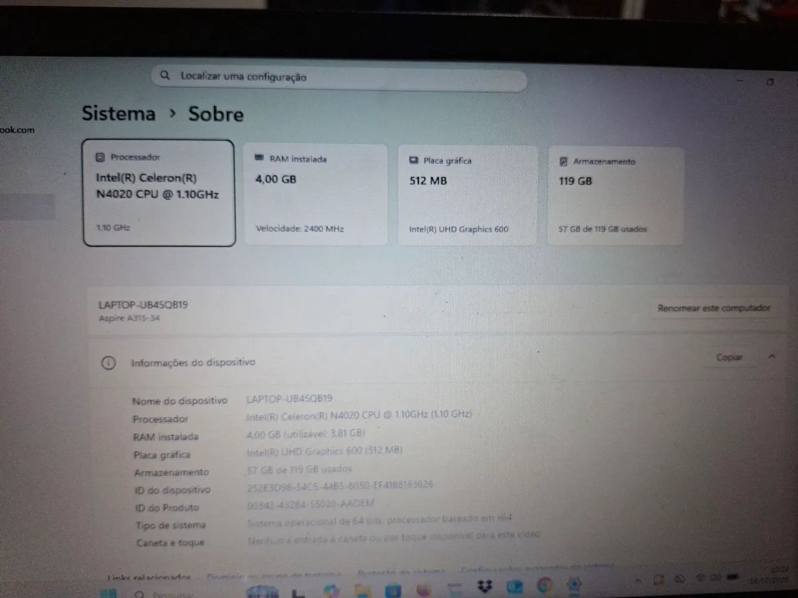Viewport: 798px width, 598px height.
Task: Click the Copiar button for device info
Action: (x=729, y=357)
